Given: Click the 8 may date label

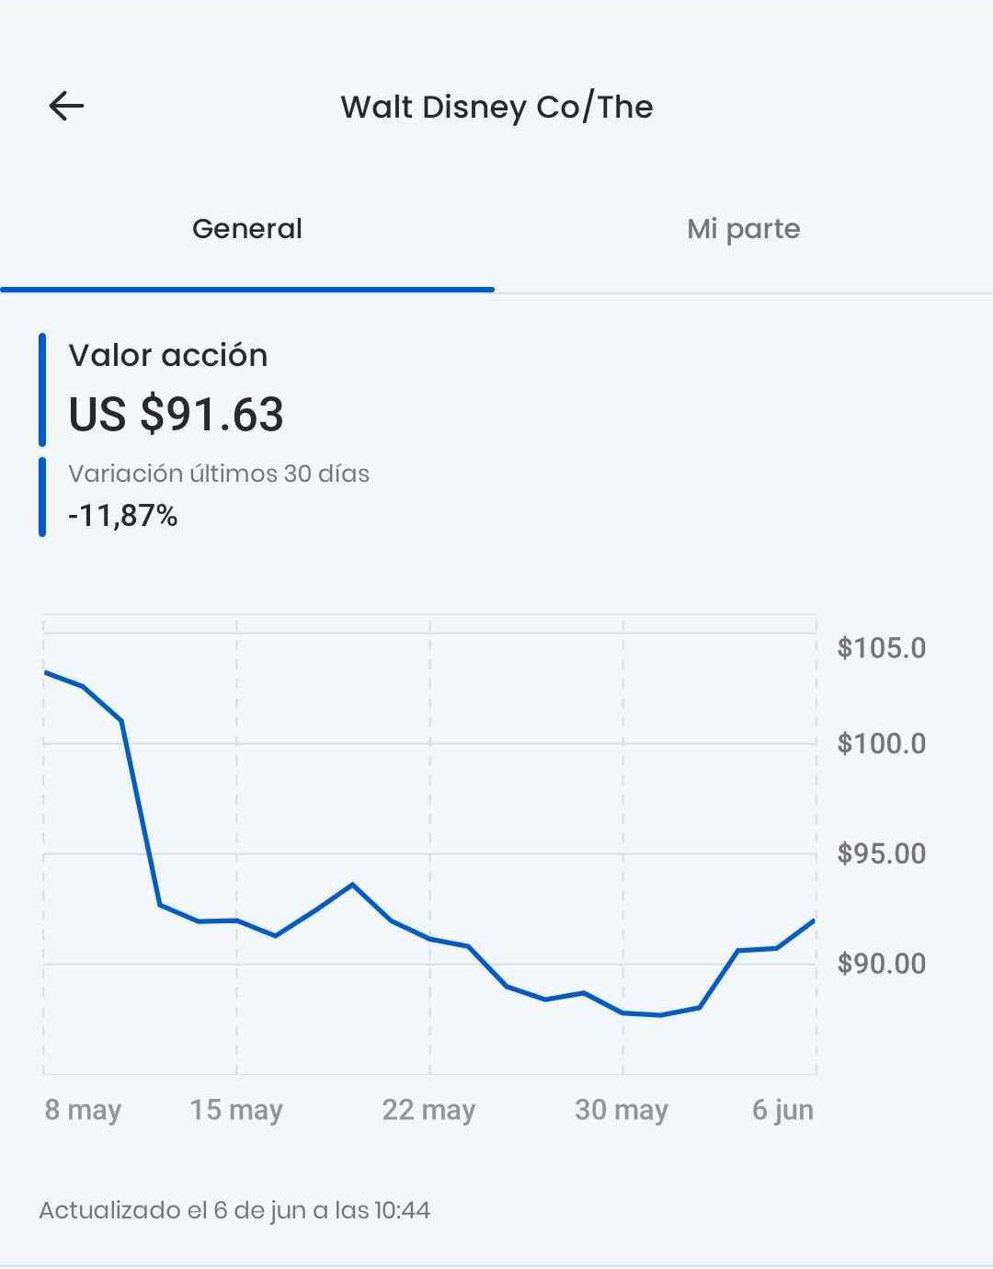Looking at the screenshot, I should coord(83,1110).
